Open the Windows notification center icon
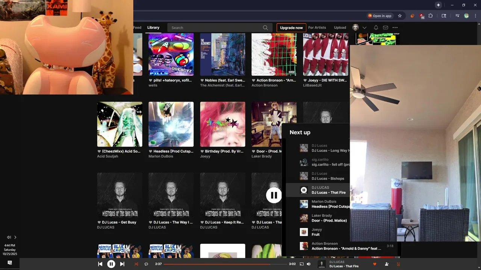Screen dimensions: 481x270 point(10,263)
